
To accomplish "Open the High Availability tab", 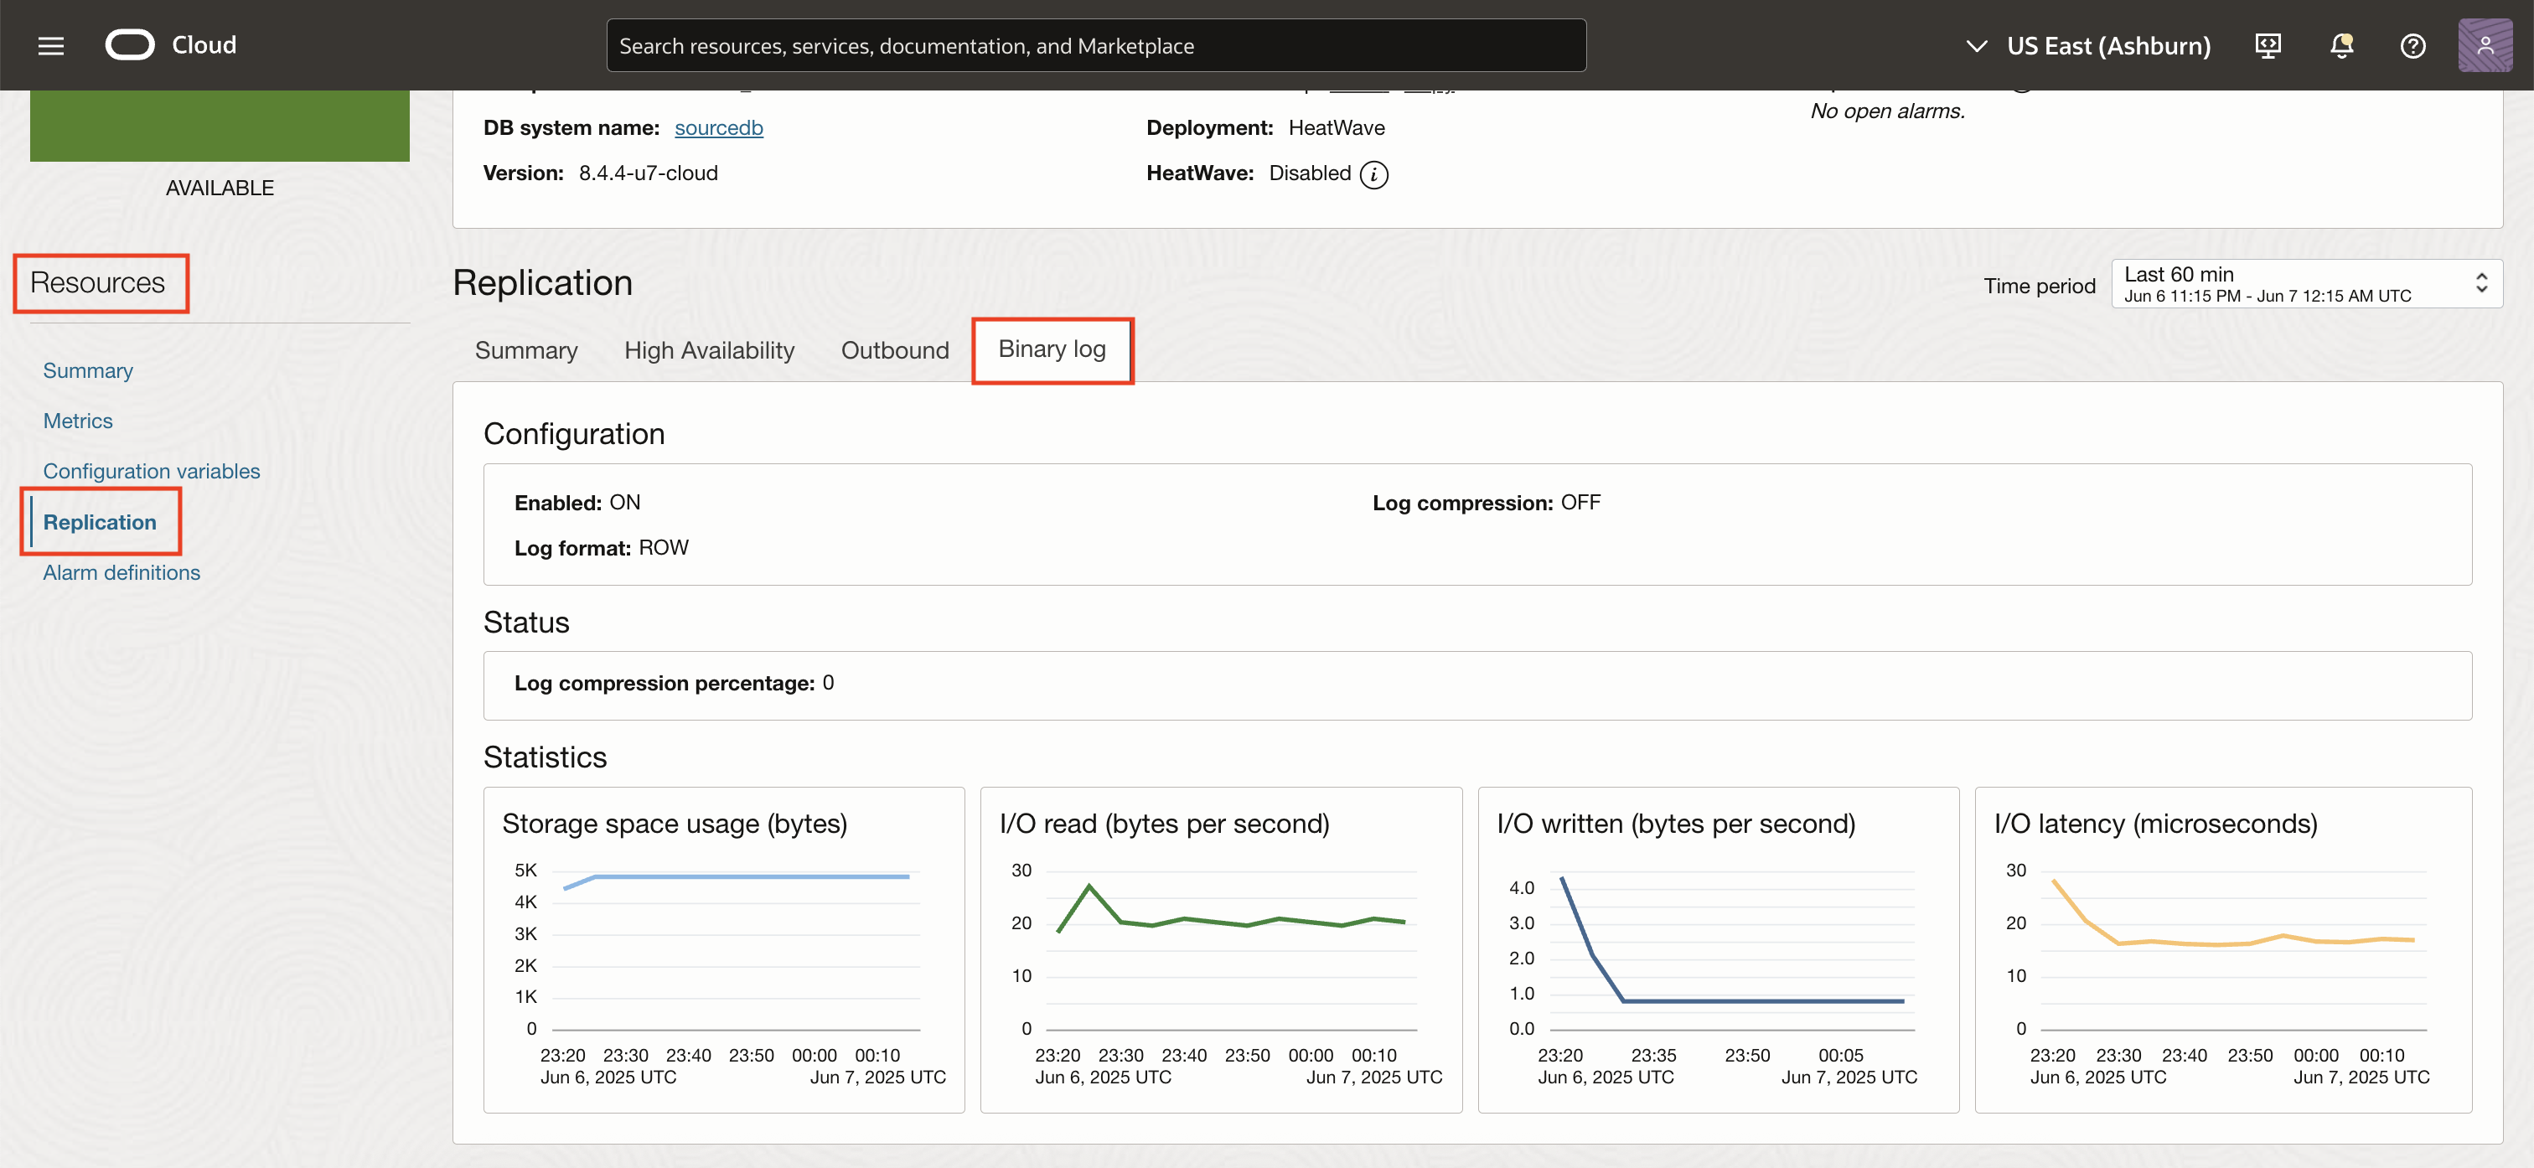I will point(709,349).
